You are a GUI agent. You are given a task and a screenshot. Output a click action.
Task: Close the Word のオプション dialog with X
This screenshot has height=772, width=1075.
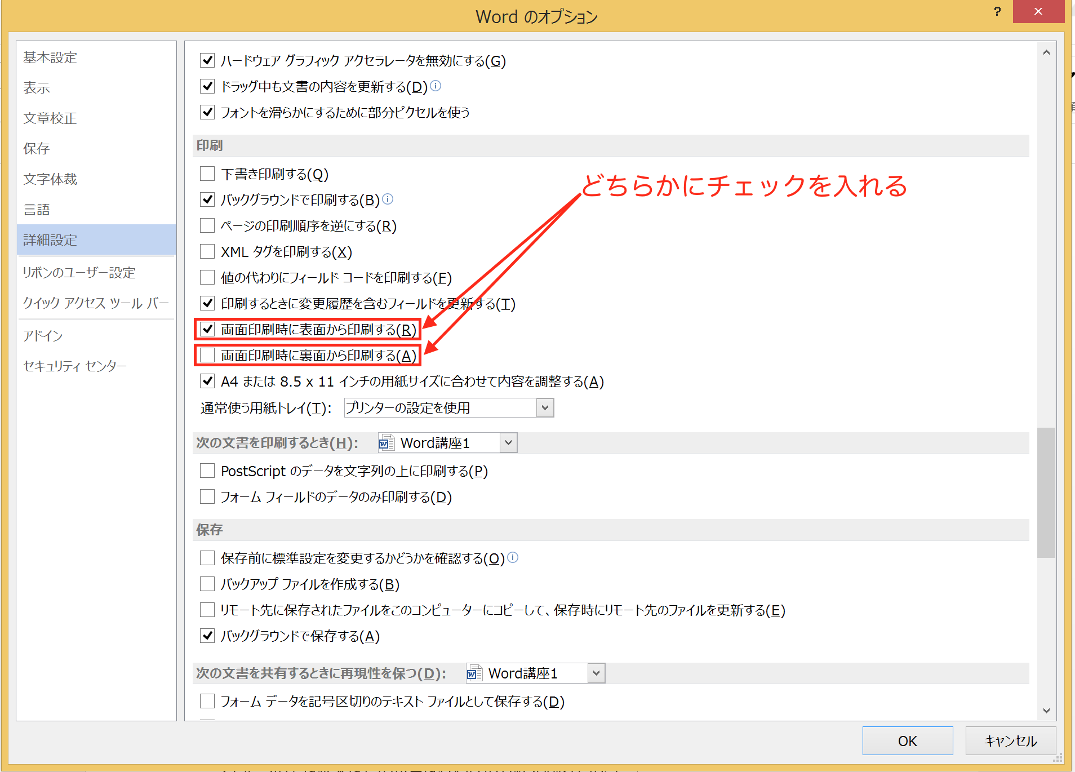(x=1038, y=12)
